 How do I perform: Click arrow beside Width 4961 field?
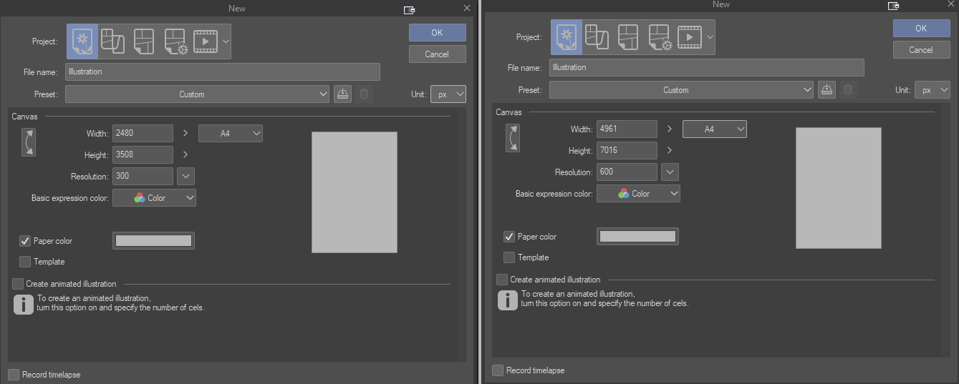(x=669, y=129)
